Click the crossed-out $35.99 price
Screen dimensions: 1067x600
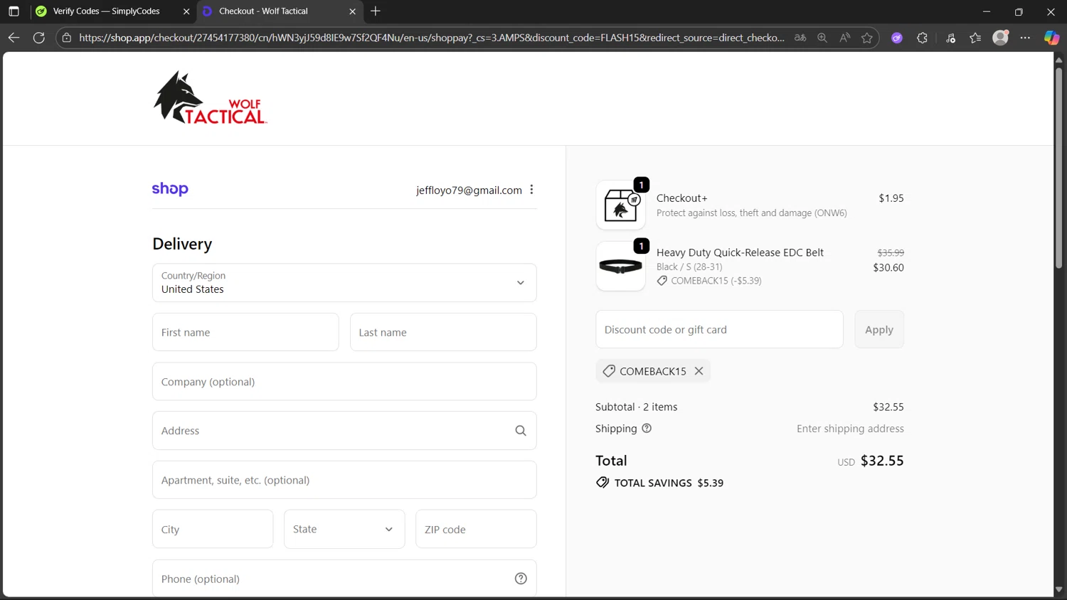tap(891, 252)
